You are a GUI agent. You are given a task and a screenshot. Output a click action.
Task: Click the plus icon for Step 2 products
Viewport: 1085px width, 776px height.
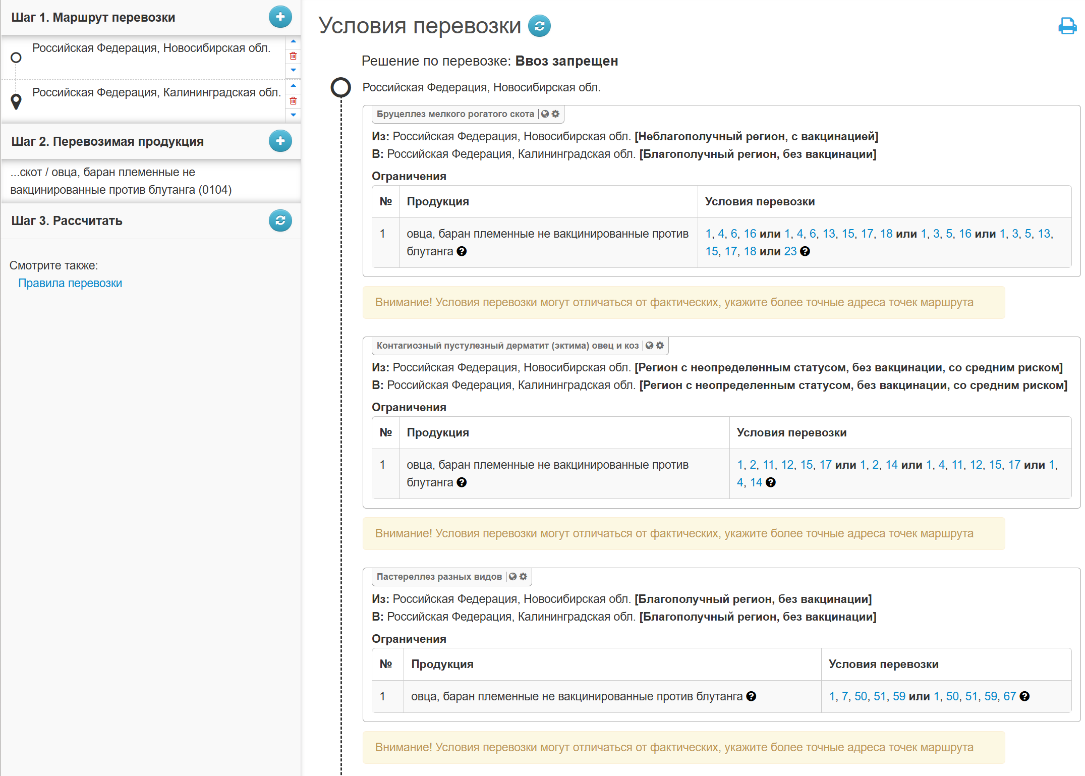[280, 141]
